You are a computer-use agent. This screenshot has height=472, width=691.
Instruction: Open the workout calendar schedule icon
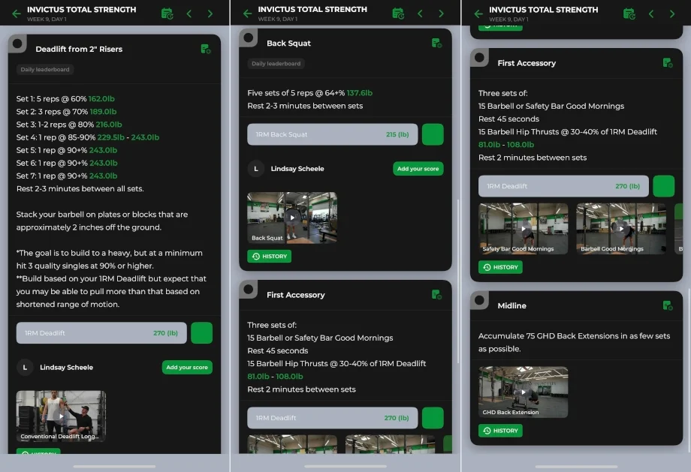pyautogui.click(x=167, y=13)
